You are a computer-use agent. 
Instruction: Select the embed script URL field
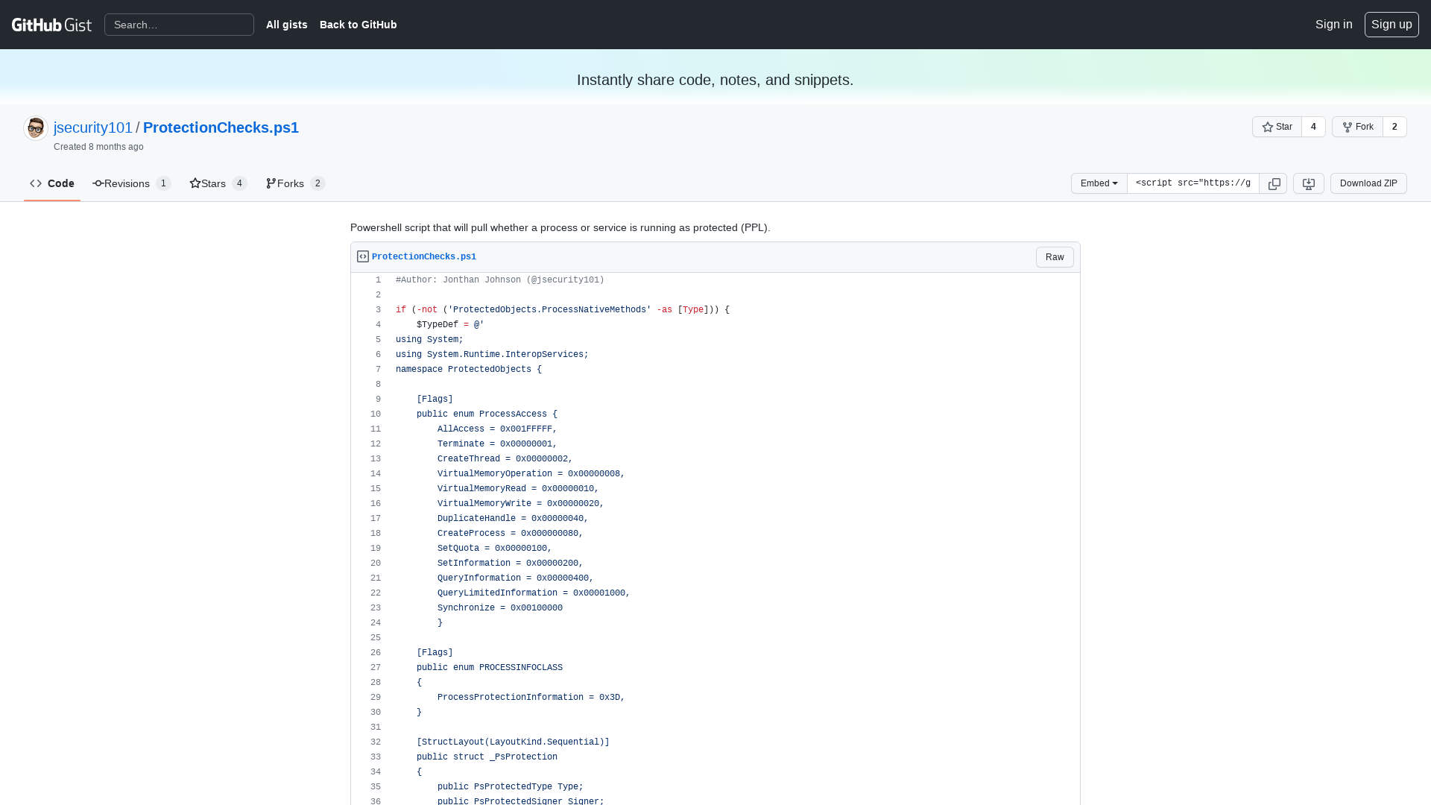coord(1192,183)
